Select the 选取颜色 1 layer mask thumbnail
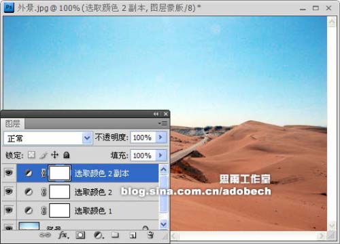This screenshot has width=340, height=244. (x=59, y=210)
